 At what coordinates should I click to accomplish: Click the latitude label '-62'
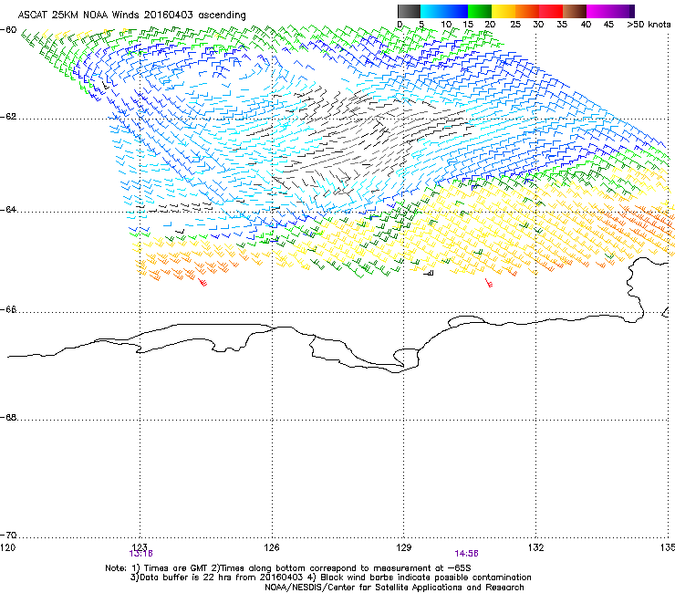click(8, 117)
